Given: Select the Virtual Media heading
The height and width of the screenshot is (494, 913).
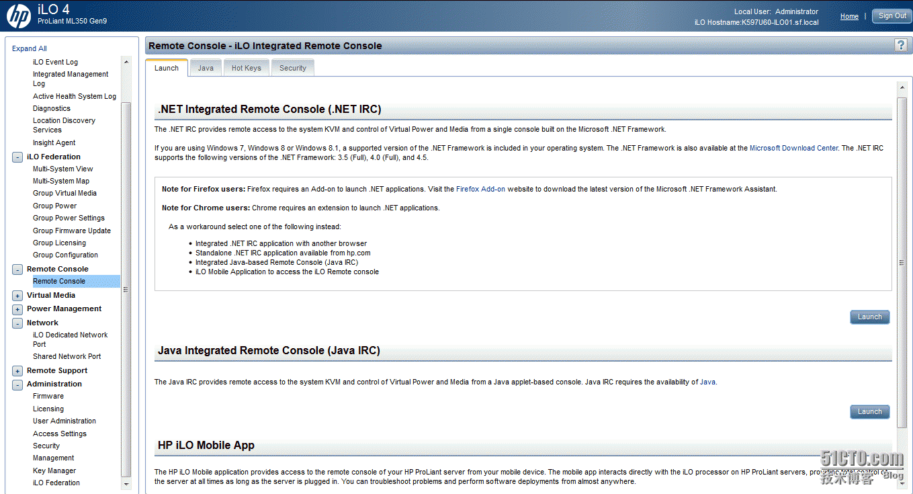Looking at the screenshot, I should 51,295.
